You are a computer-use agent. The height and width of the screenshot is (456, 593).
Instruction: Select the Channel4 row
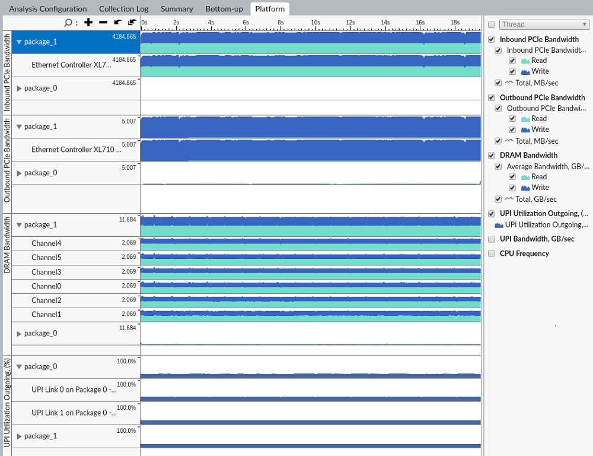[x=46, y=243]
